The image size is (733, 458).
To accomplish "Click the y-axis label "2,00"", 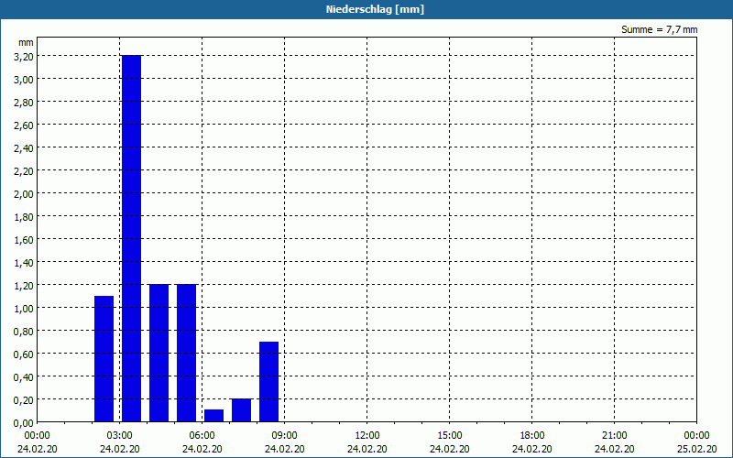I will pyautogui.click(x=24, y=193).
